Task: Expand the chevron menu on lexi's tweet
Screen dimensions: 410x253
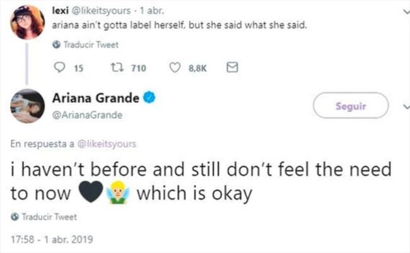Action: 406,11
